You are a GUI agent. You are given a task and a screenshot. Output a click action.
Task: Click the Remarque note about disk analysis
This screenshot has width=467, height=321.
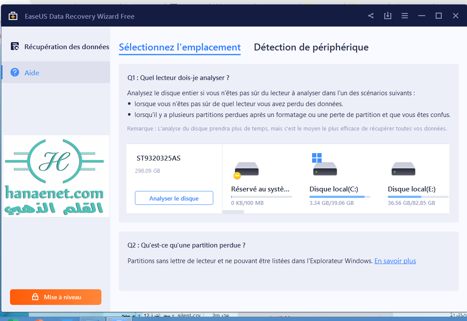click(x=287, y=129)
